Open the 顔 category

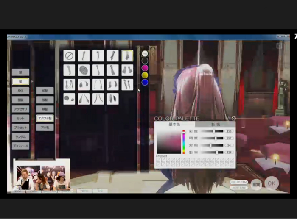pos(21,72)
